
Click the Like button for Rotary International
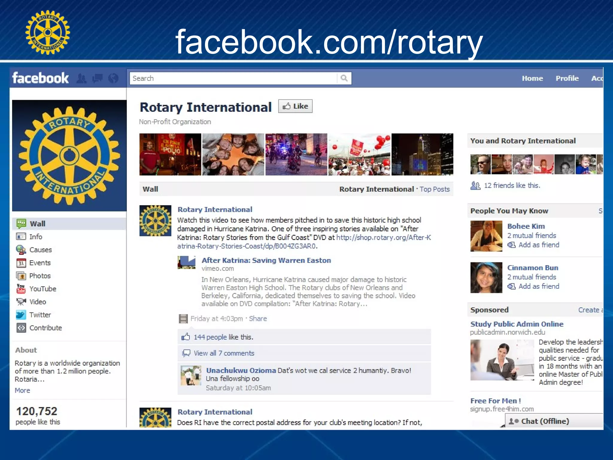click(x=295, y=106)
